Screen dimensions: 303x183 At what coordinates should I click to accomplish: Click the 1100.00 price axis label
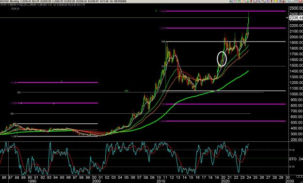[296, 88]
